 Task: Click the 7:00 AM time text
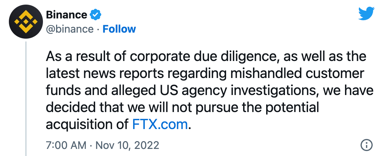pyautogui.click(x=66, y=145)
